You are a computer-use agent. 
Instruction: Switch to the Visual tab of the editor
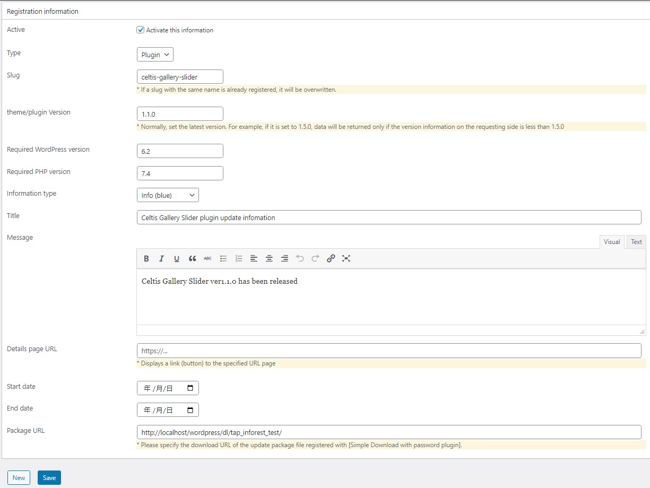[612, 241]
